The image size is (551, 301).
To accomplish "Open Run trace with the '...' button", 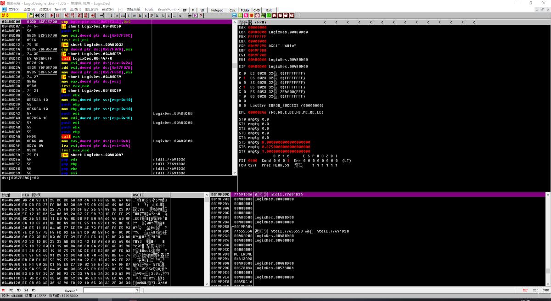I will click(175, 15).
